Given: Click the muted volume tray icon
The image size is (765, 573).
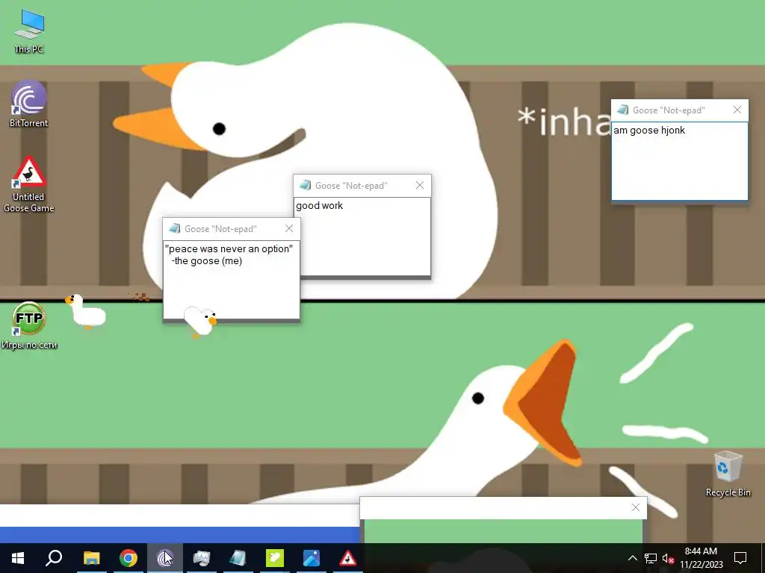Looking at the screenshot, I should (x=669, y=558).
